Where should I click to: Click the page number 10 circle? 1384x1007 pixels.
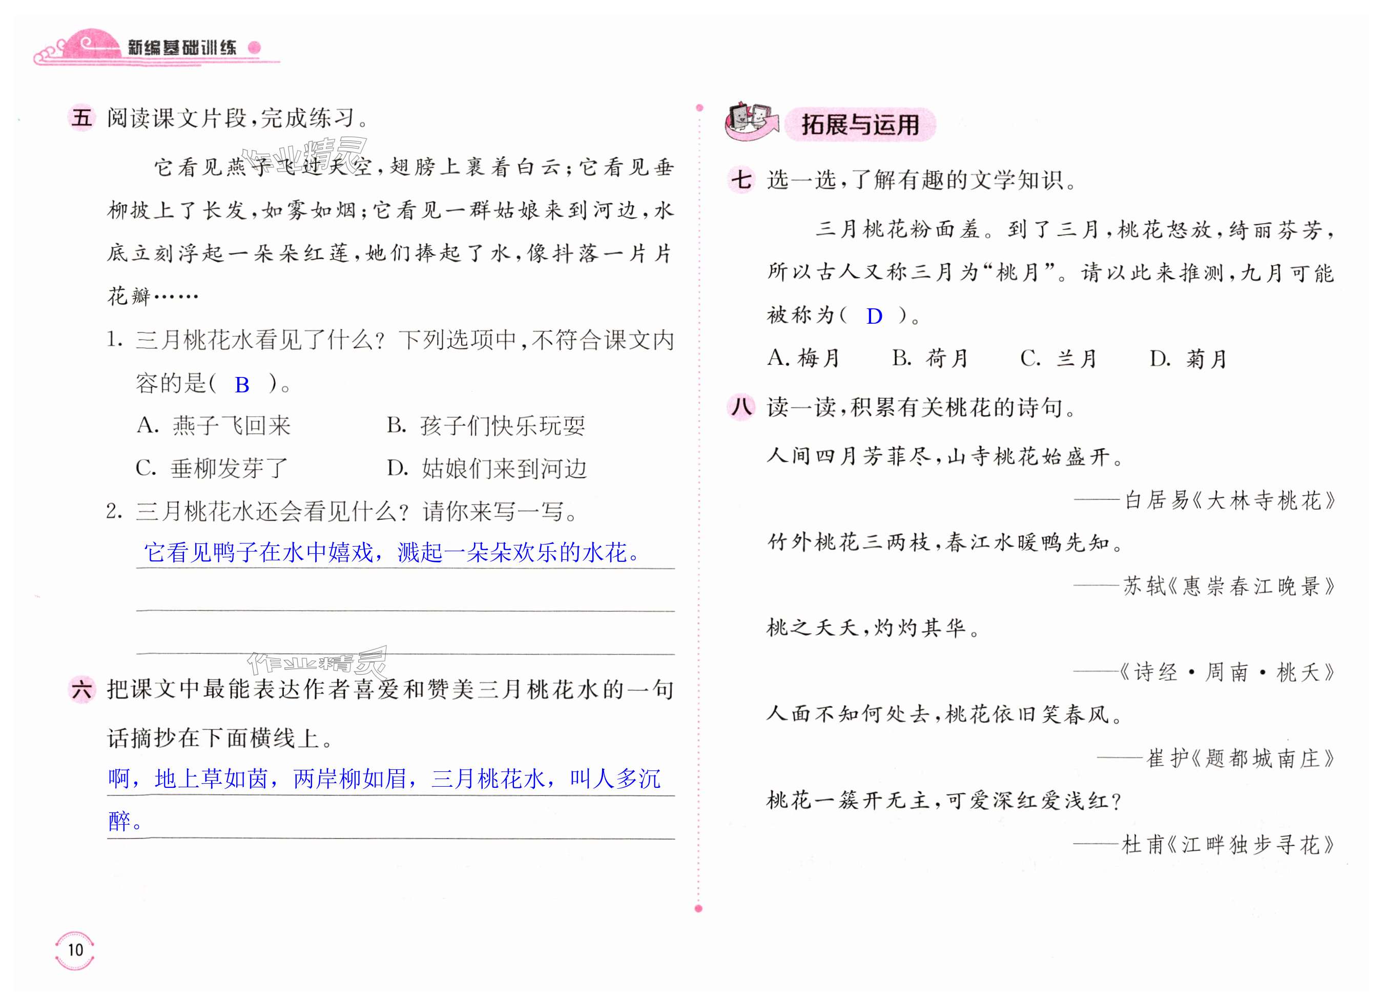75,950
